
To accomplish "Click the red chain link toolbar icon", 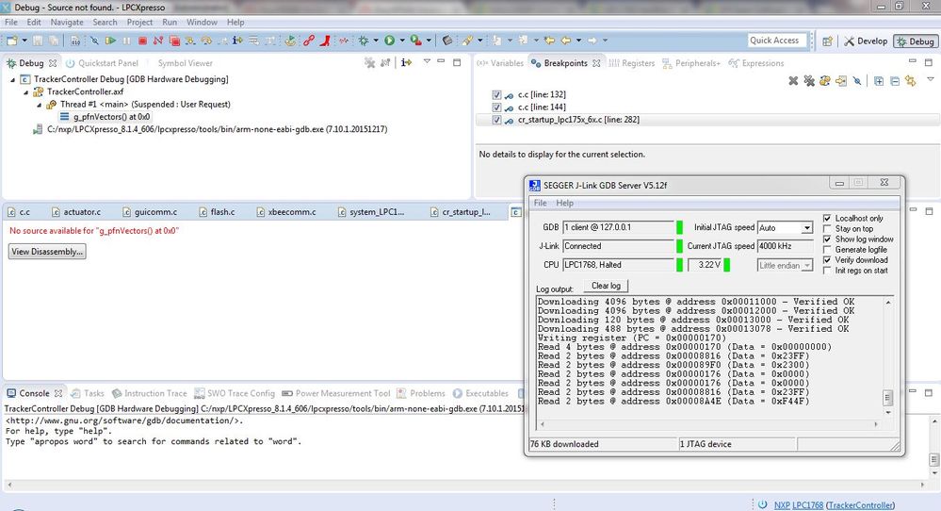I will point(308,41).
